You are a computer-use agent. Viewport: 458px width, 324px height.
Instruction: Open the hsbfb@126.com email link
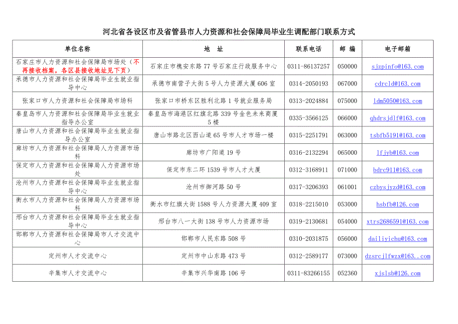click(397, 205)
